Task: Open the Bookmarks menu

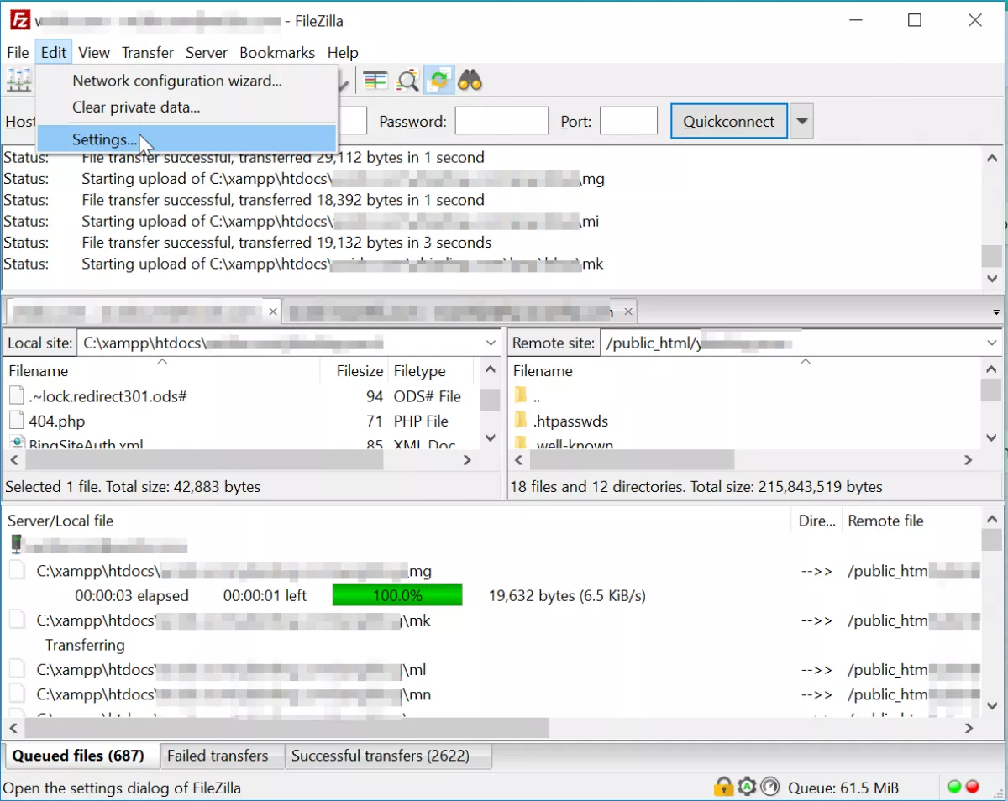Action: pos(277,52)
